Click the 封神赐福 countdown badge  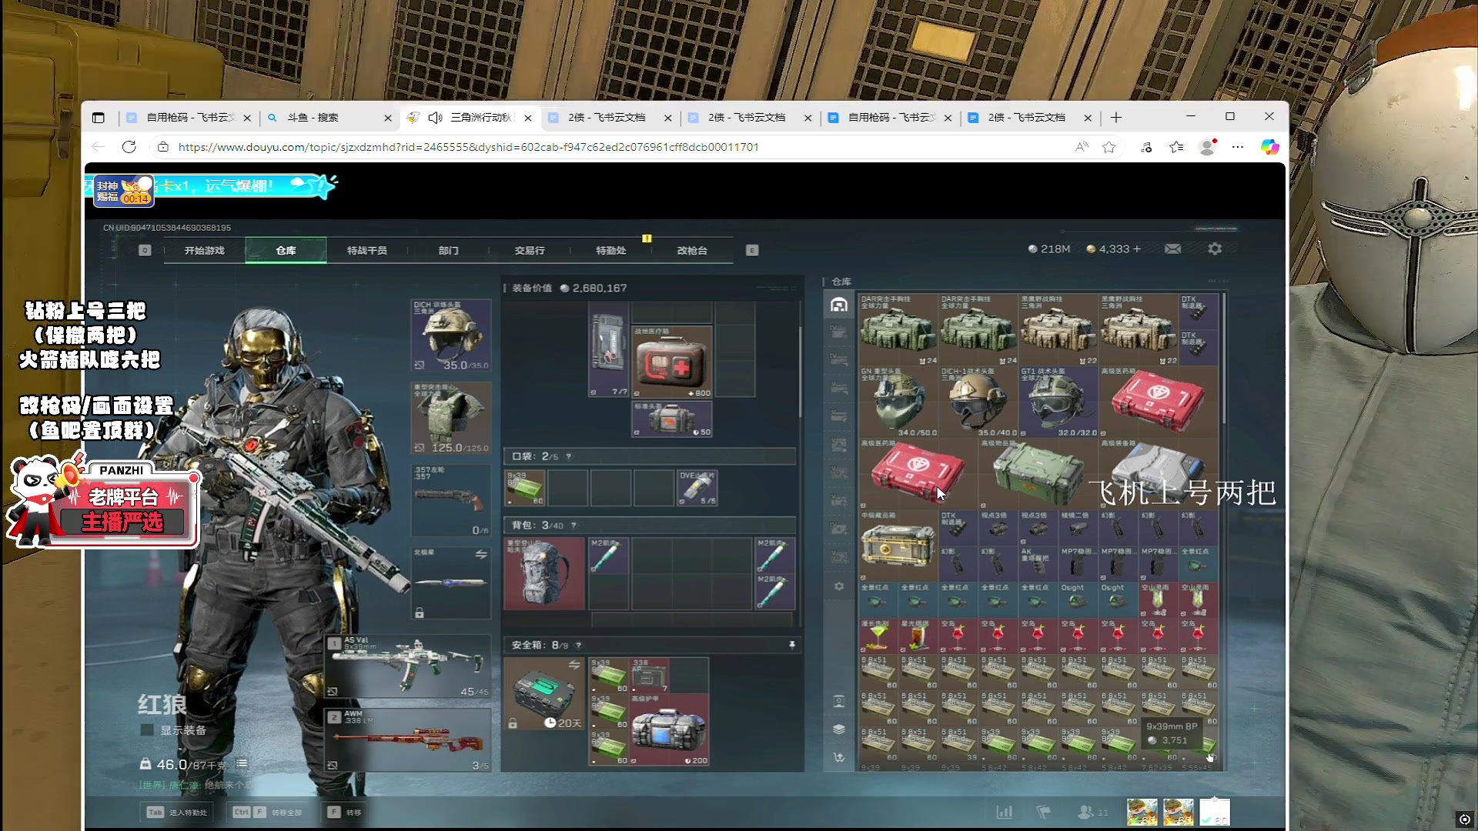click(124, 192)
